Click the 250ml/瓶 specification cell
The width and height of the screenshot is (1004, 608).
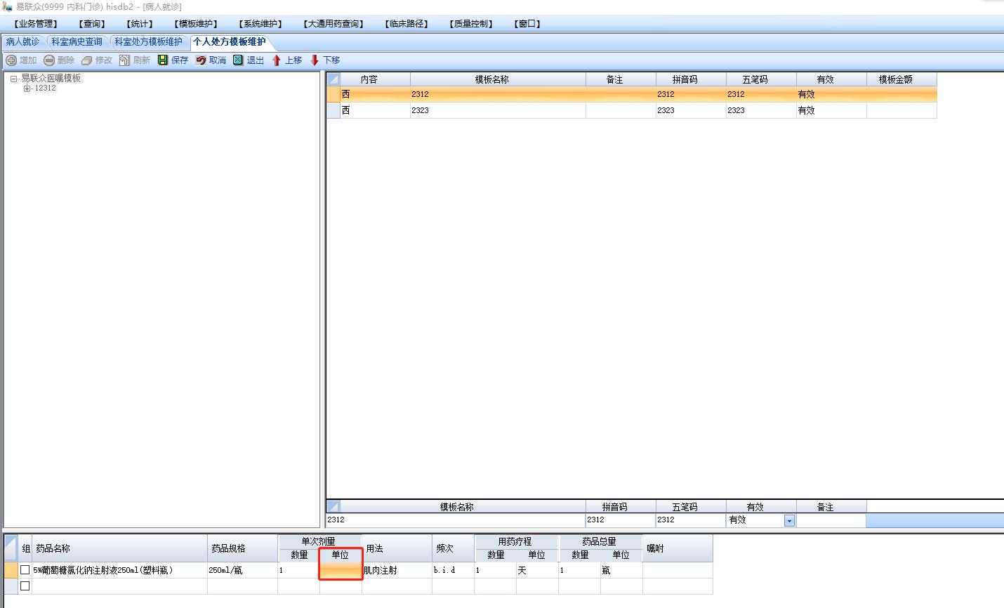click(x=242, y=570)
